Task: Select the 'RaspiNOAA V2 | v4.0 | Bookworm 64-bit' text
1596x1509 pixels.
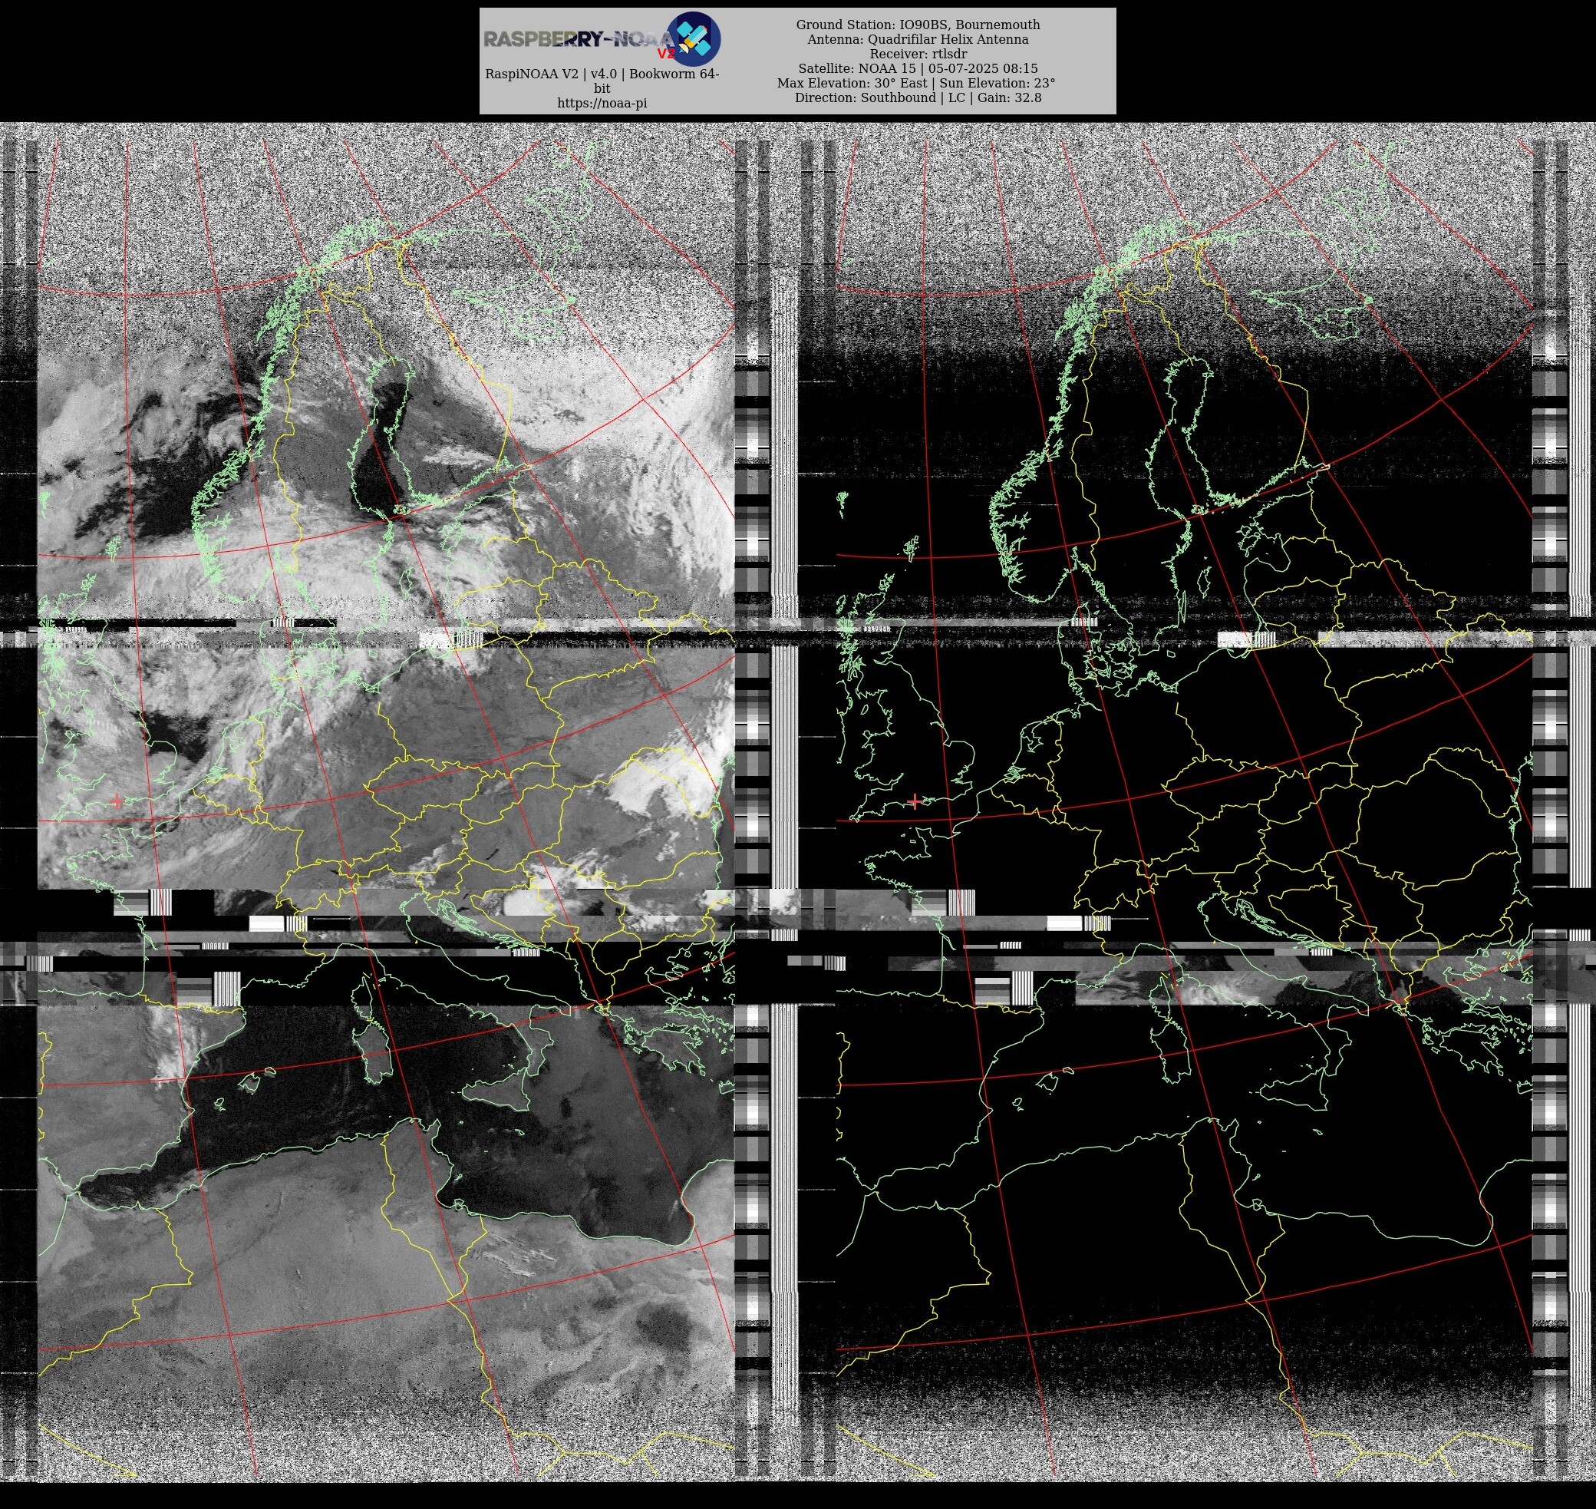Action: click(x=602, y=81)
